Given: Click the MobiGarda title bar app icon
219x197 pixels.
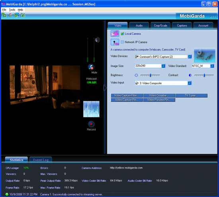Looking at the screenshot, I should click(x=3, y=4).
